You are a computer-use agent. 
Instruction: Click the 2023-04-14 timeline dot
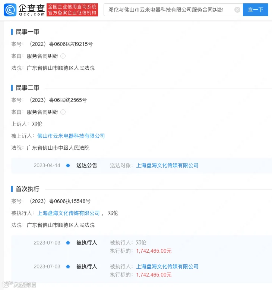(x=68, y=166)
